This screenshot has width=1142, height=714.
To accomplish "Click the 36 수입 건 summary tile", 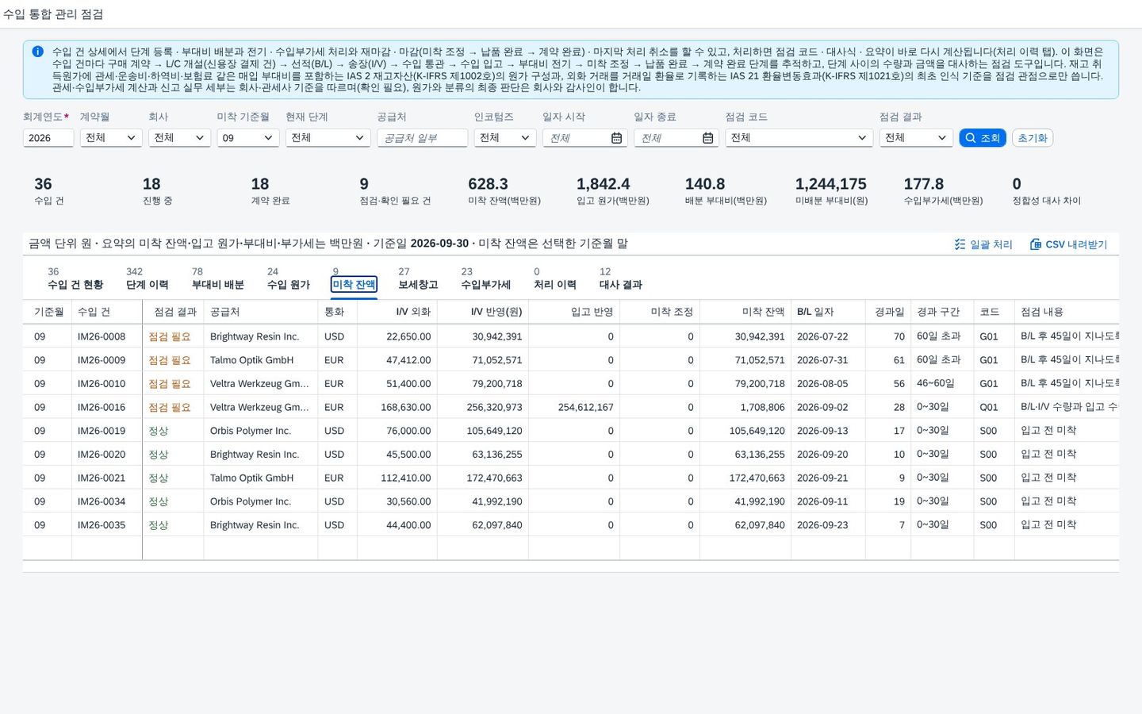I will coord(49,191).
